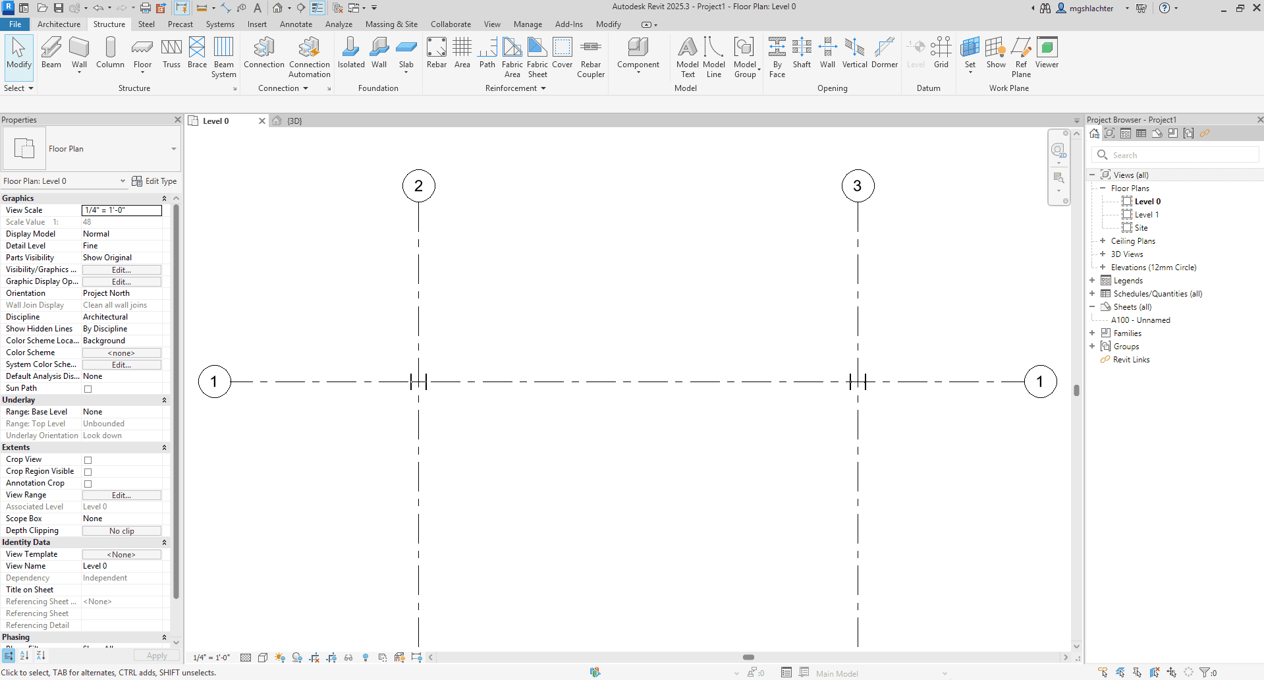Toggle the Crop Region Visible checkbox
Screen dimensions: 1264x680
(x=88, y=472)
